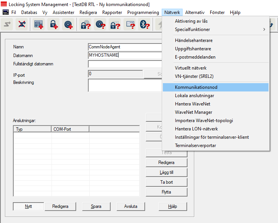Click the read lock icon with question mark

click(85, 25)
